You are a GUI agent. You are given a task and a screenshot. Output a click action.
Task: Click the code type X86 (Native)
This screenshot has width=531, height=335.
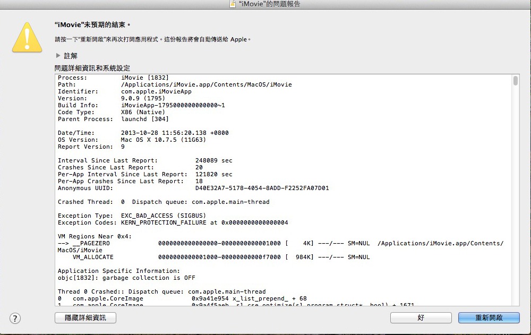(x=143, y=112)
